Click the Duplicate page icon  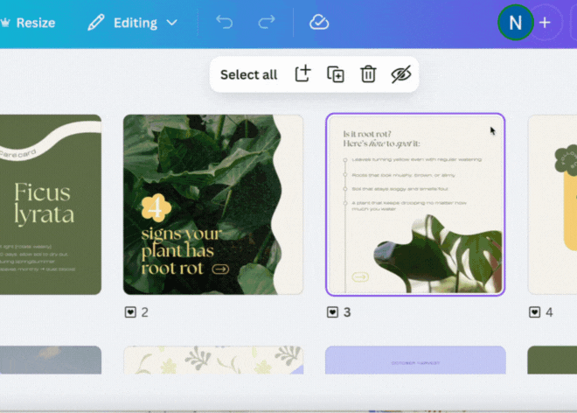[x=336, y=74]
